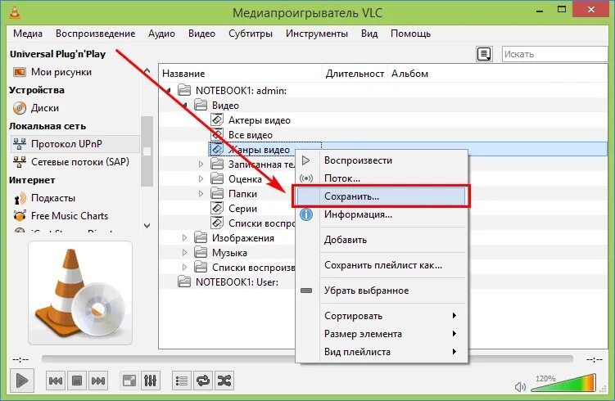
Task: Select the Актеры видео item
Action: (x=260, y=120)
